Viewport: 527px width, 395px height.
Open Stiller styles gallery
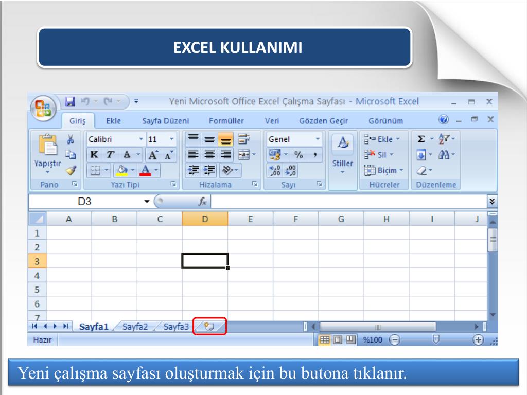click(x=342, y=154)
